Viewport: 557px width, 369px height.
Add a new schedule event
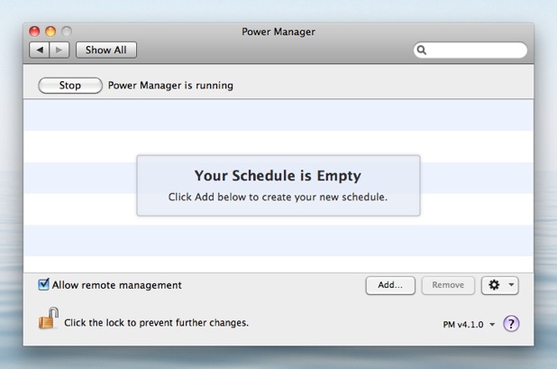(x=390, y=285)
